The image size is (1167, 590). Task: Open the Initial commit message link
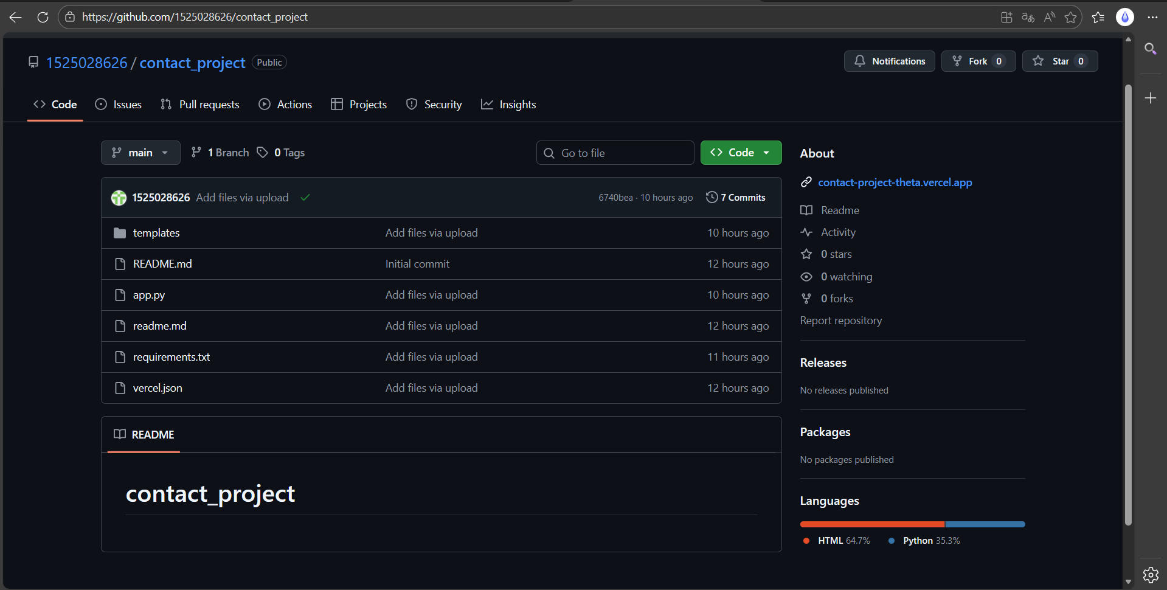(x=417, y=264)
